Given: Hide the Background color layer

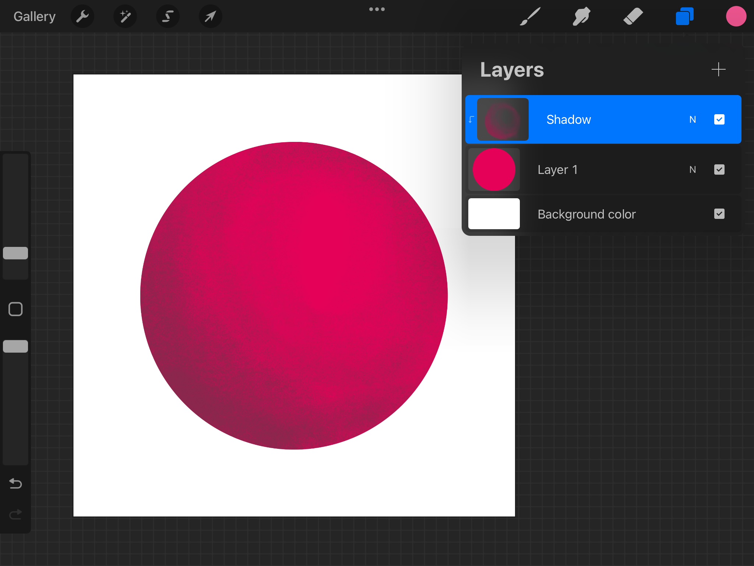Looking at the screenshot, I should click(719, 214).
